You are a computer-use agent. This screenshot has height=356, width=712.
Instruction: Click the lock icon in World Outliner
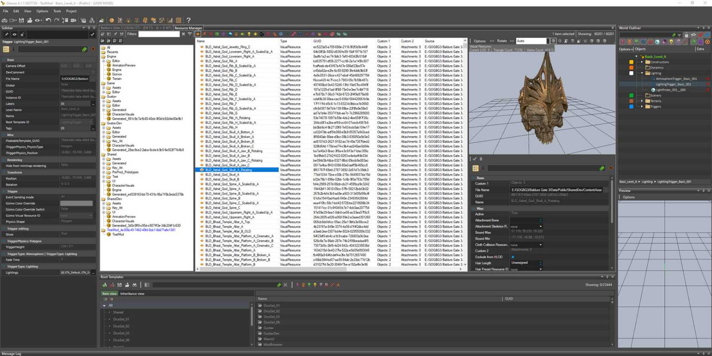pyautogui.click(x=686, y=35)
